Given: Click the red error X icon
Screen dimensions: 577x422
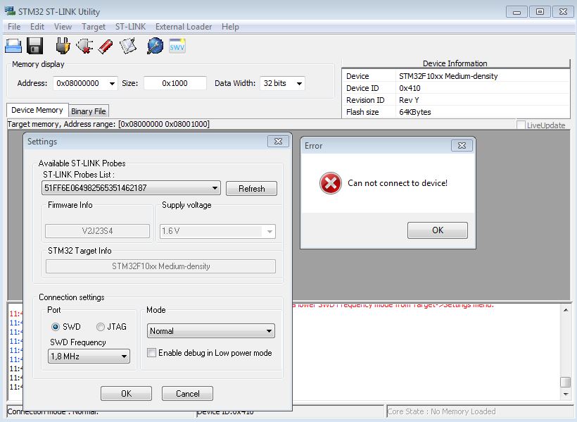Looking at the screenshot, I should (331, 182).
